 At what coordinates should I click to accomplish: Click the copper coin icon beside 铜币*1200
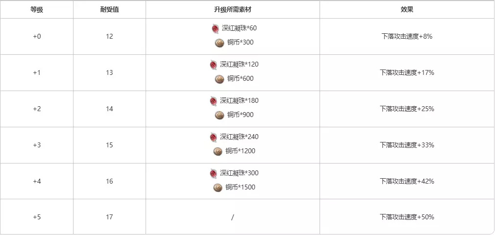pyautogui.click(x=218, y=151)
